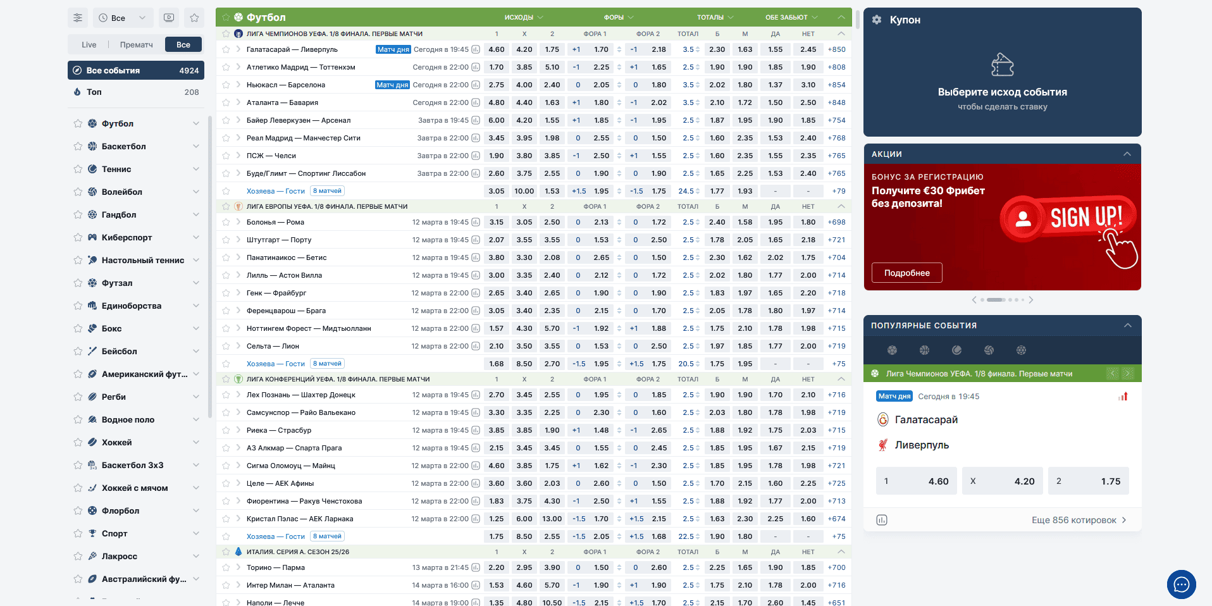Click the Подробнее promo button
1212x606 pixels.
click(x=906, y=273)
